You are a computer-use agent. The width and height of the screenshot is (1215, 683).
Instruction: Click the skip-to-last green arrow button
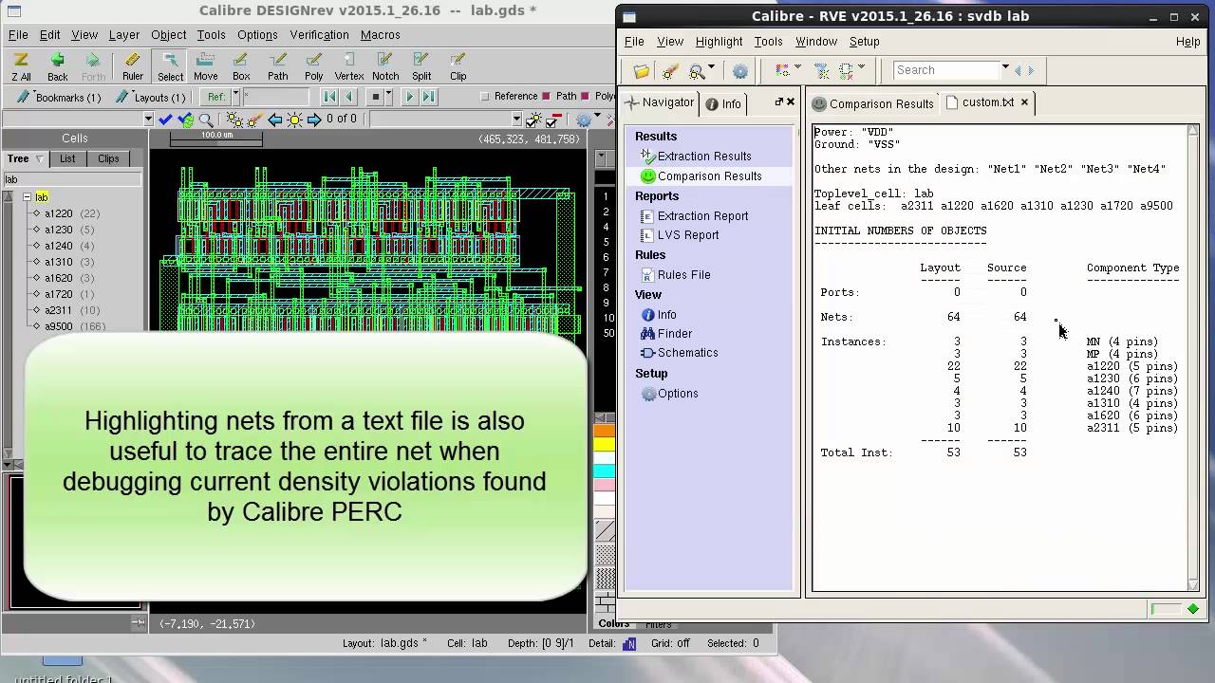[x=428, y=97]
